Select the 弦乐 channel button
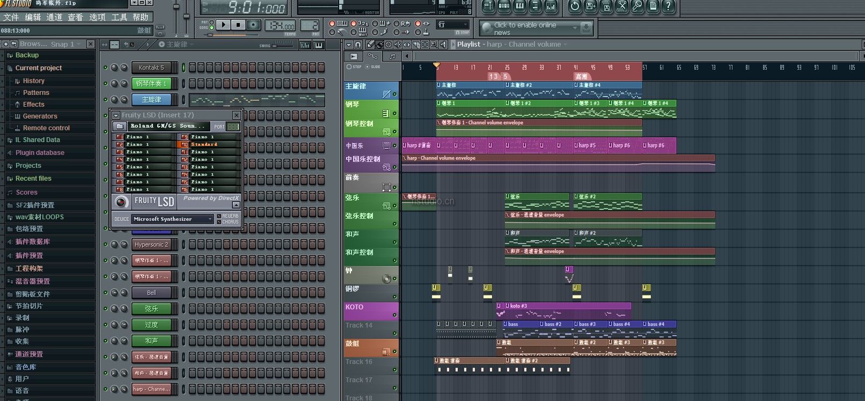 pos(151,309)
